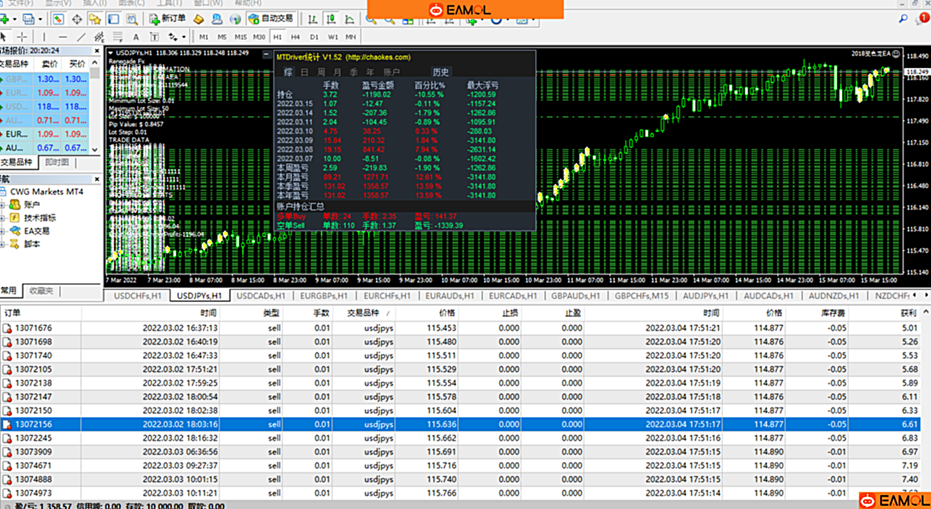Click the 日 day filter in MTDriver panel
Image resolution: width=931 pixels, height=509 pixels.
tap(304, 72)
